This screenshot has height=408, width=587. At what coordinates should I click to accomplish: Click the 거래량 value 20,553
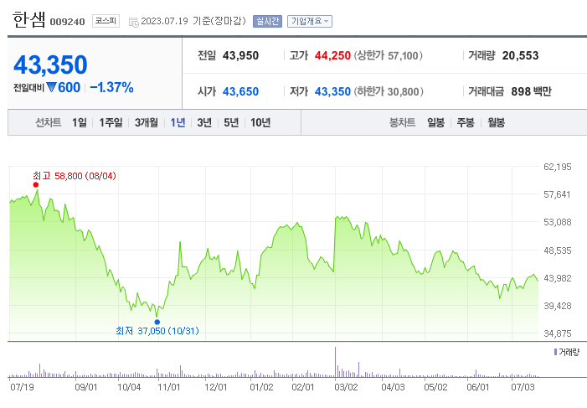pos(520,55)
